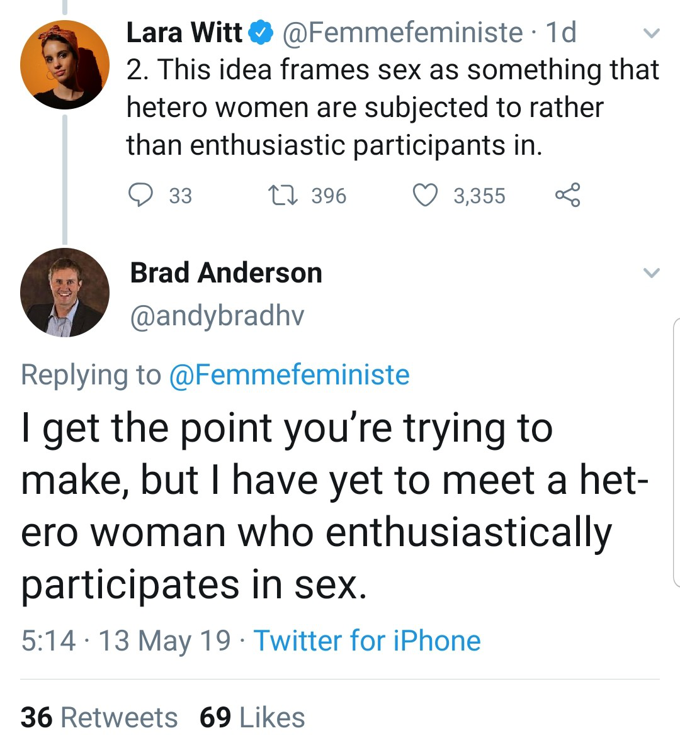Open the @Femmefeministe handle in the tweet header
This screenshot has height=738, width=680.
point(403,33)
